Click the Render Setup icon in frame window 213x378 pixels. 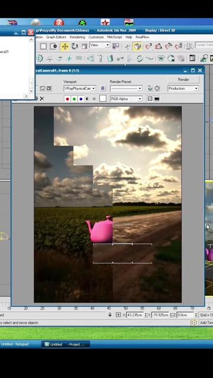click(x=150, y=88)
